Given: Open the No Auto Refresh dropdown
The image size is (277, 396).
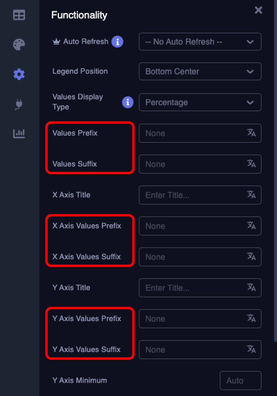Looking at the screenshot, I should [200, 42].
